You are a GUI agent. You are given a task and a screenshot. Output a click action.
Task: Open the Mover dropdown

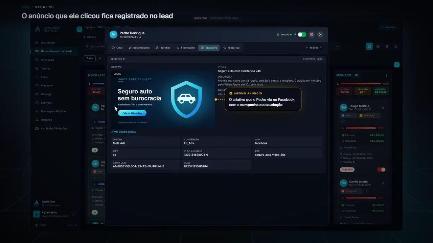point(314,48)
